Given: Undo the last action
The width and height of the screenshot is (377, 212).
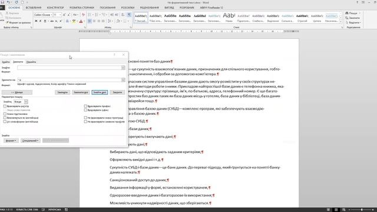Looking at the screenshot, I should pyautogui.click(x=8, y=2).
